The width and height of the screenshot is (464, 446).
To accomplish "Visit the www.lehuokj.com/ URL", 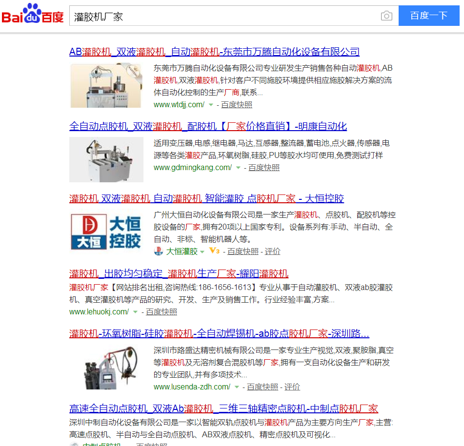I will tap(99, 312).
